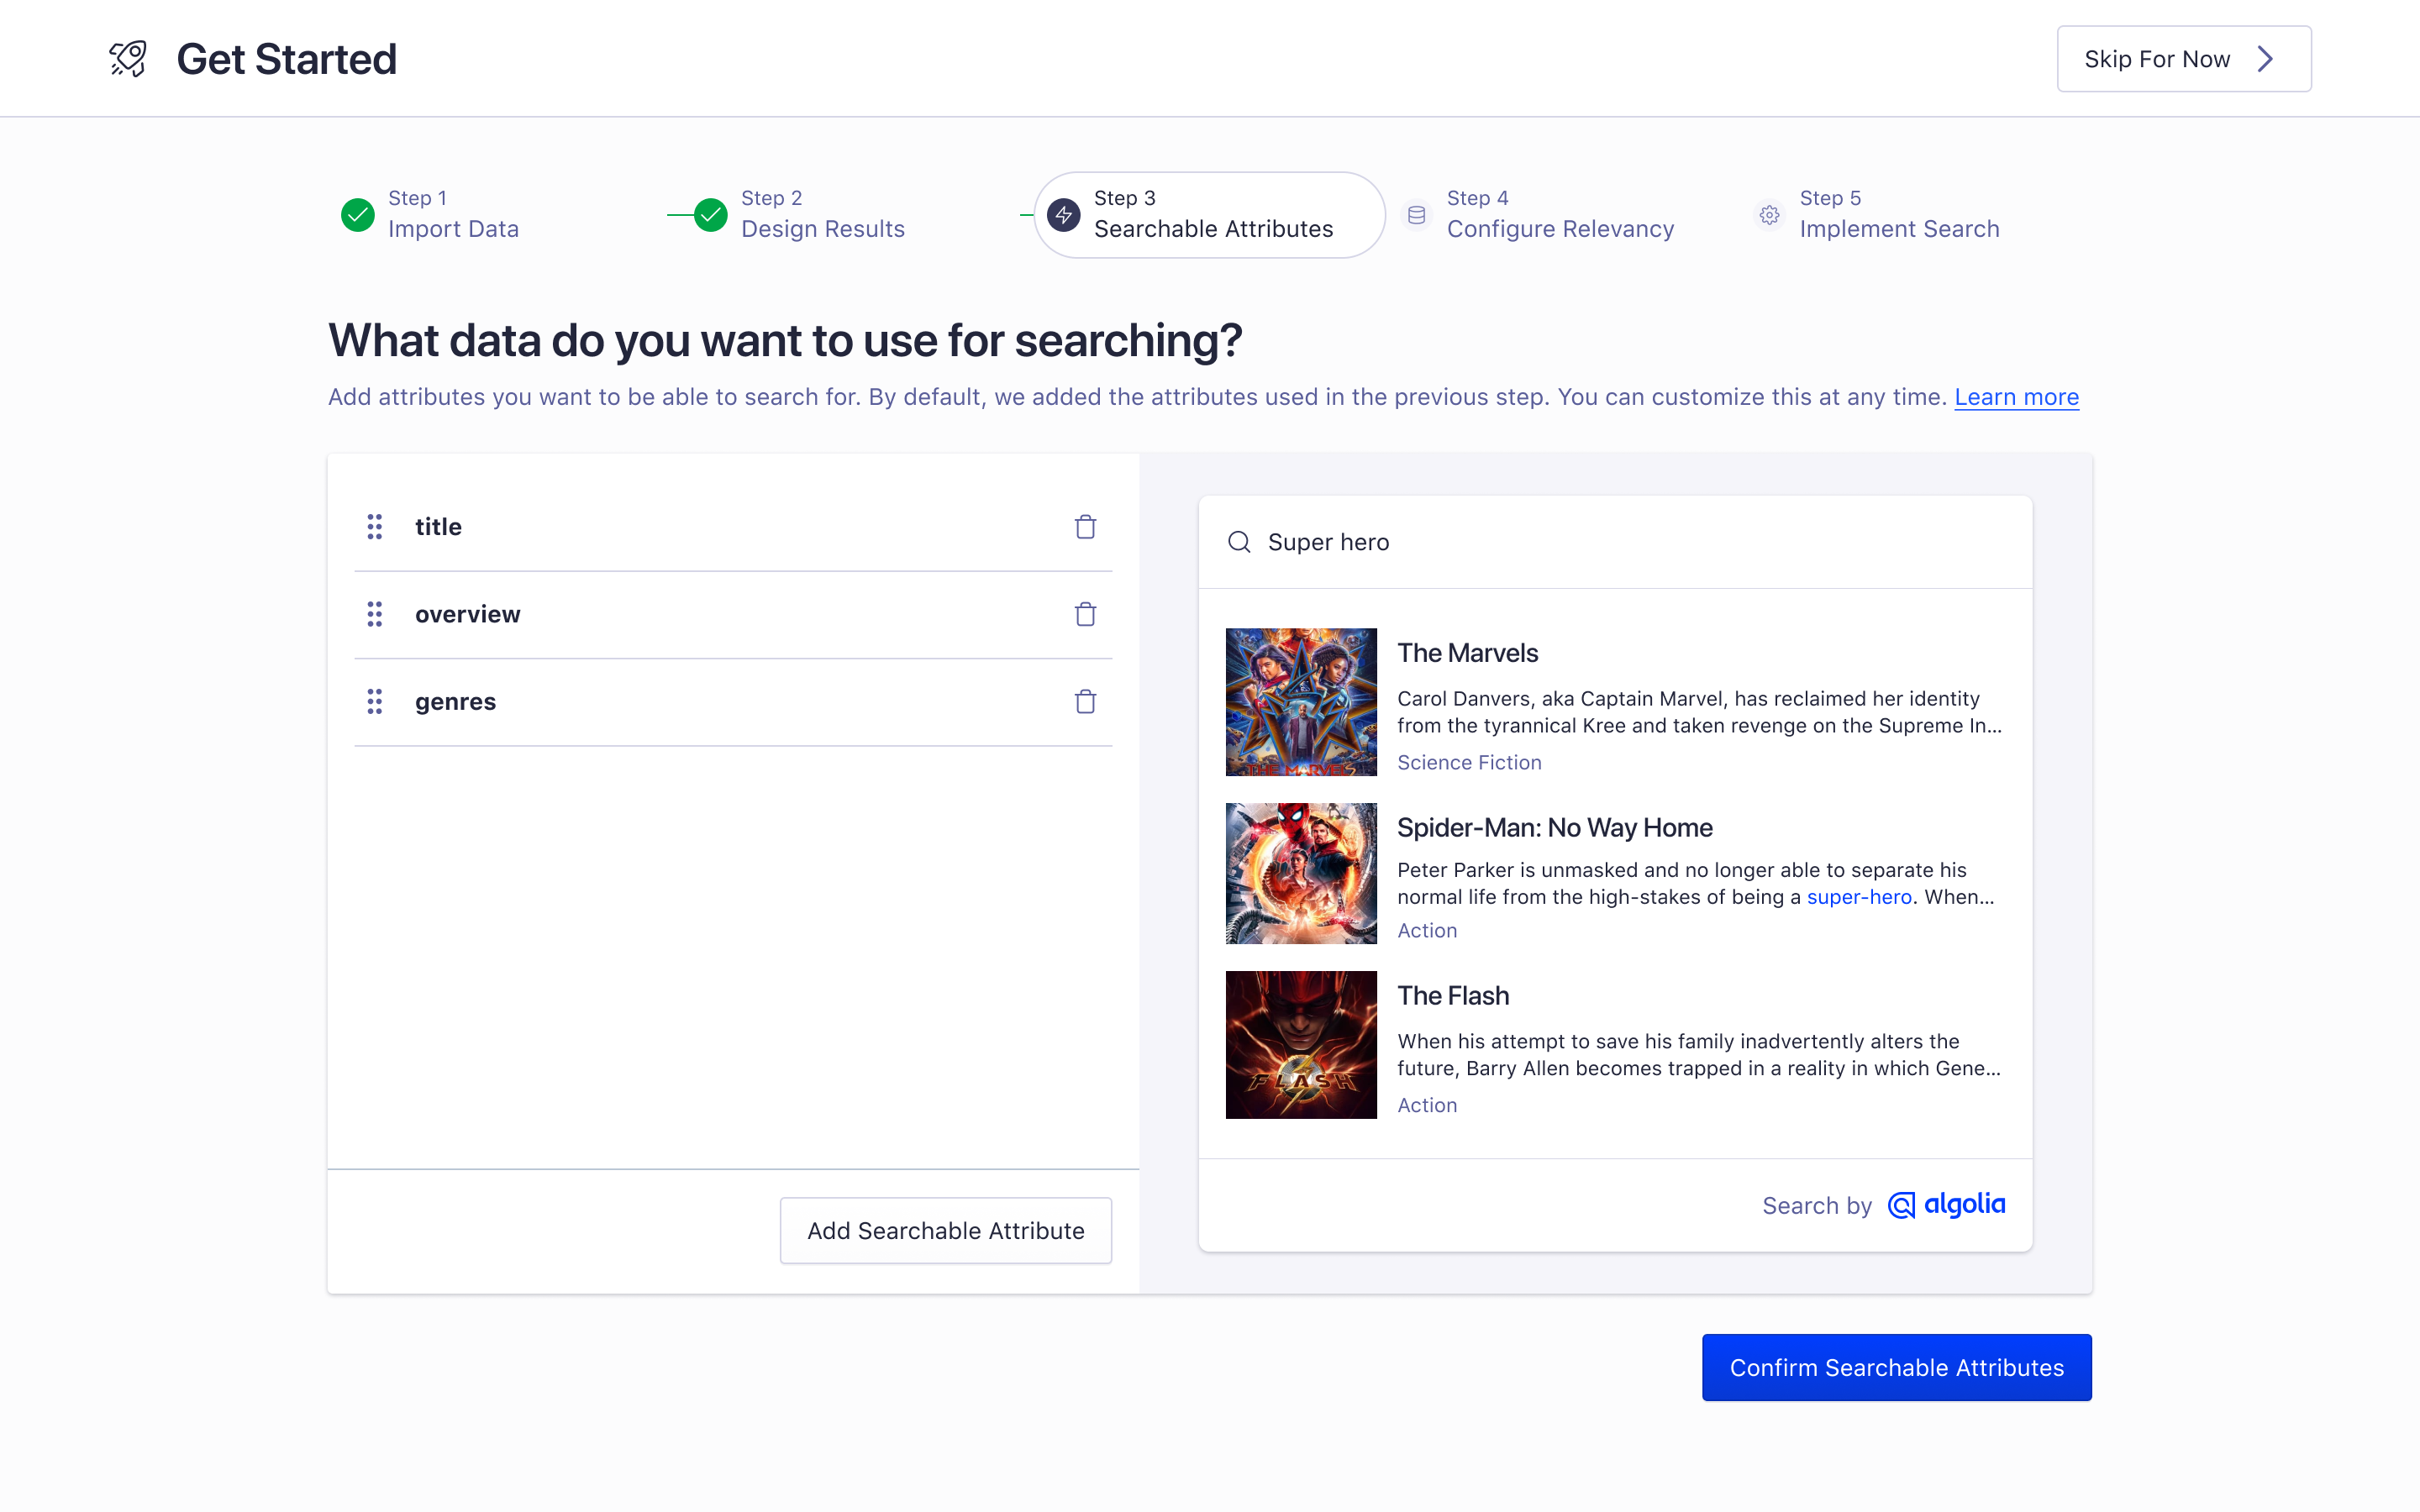Viewport: 2420px width, 1512px height.
Task: Delete the genres attribute with trash icon
Action: coord(1085,702)
